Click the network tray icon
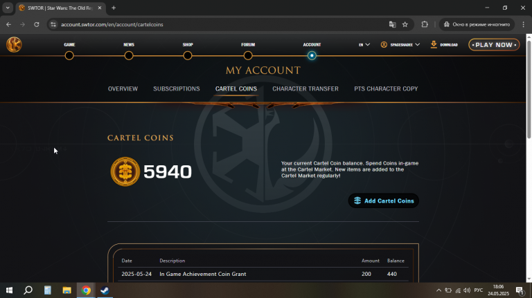Screen dimensions: 532x298 [458, 290]
